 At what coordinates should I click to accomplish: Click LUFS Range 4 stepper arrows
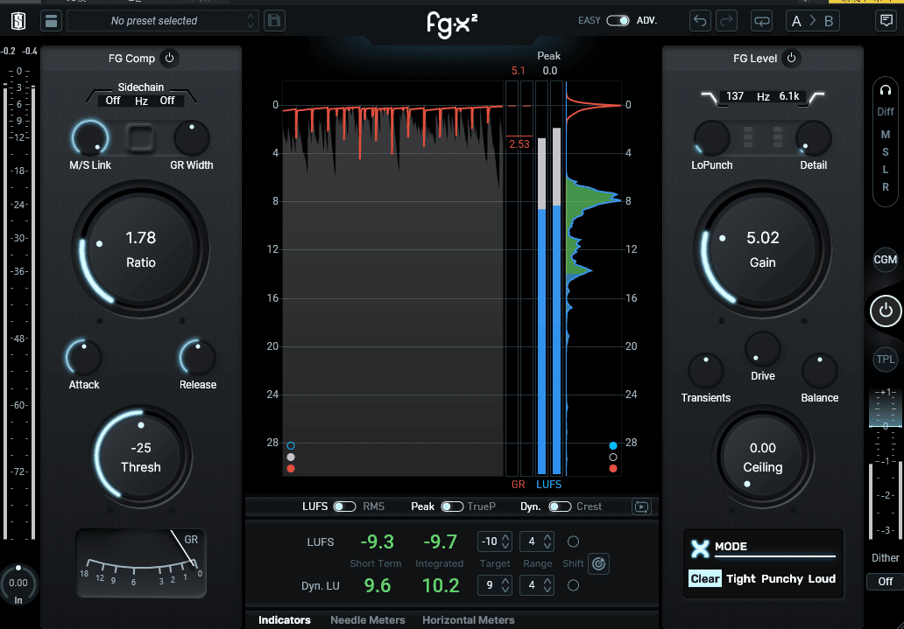pyautogui.click(x=547, y=542)
